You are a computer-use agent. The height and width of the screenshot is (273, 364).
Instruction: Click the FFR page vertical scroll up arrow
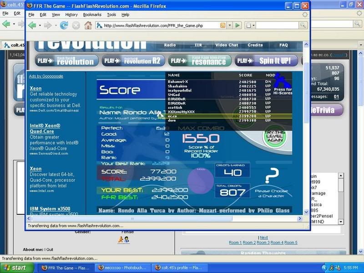(x=306, y=44)
